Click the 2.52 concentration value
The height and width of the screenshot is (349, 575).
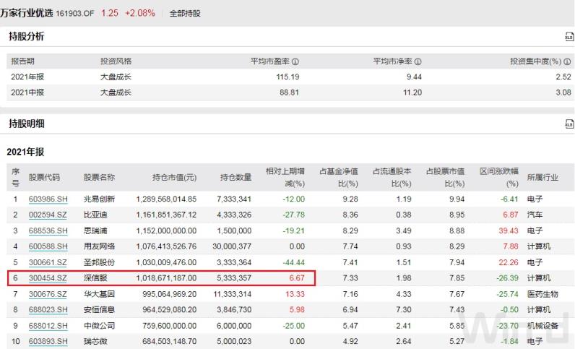click(x=563, y=77)
